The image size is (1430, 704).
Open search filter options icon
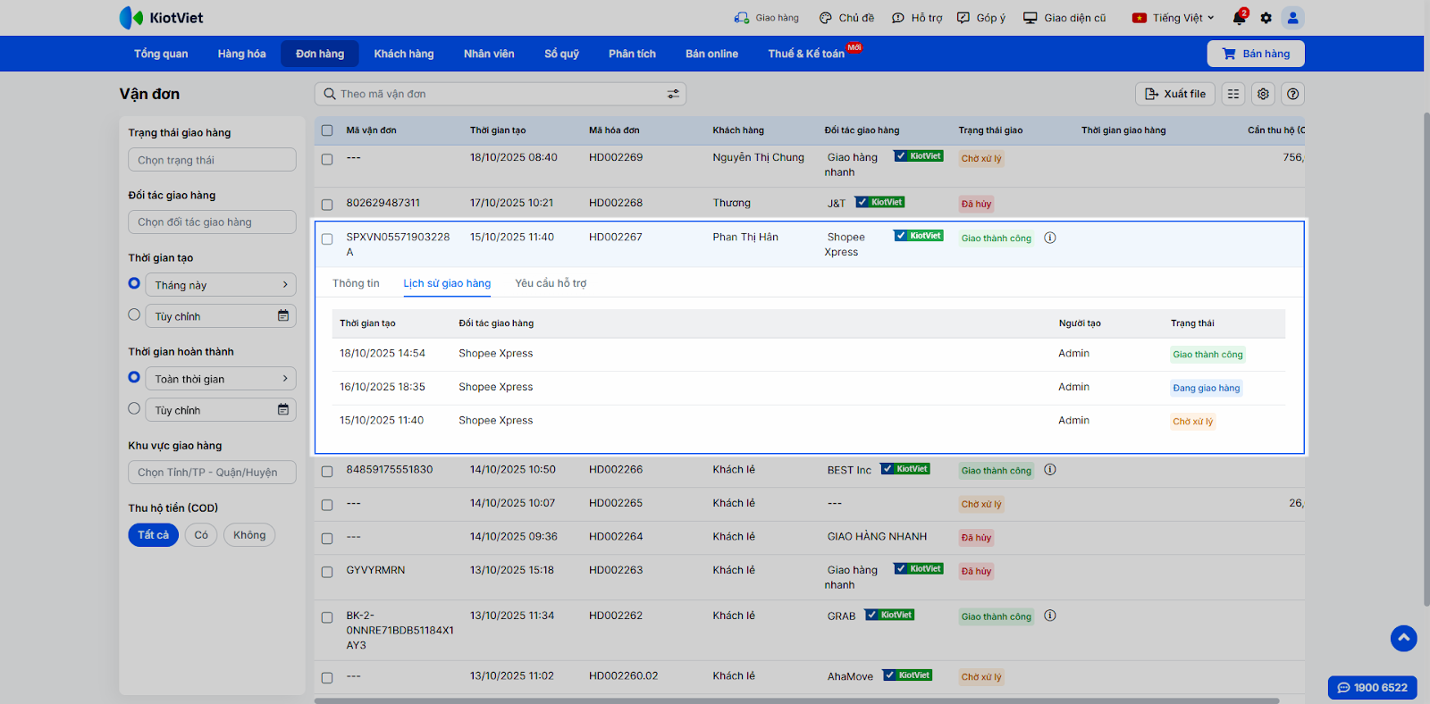coord(673,94)
